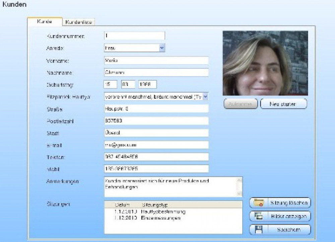
Task: Click the Aufnahme button below the photo
Action: 240,104
